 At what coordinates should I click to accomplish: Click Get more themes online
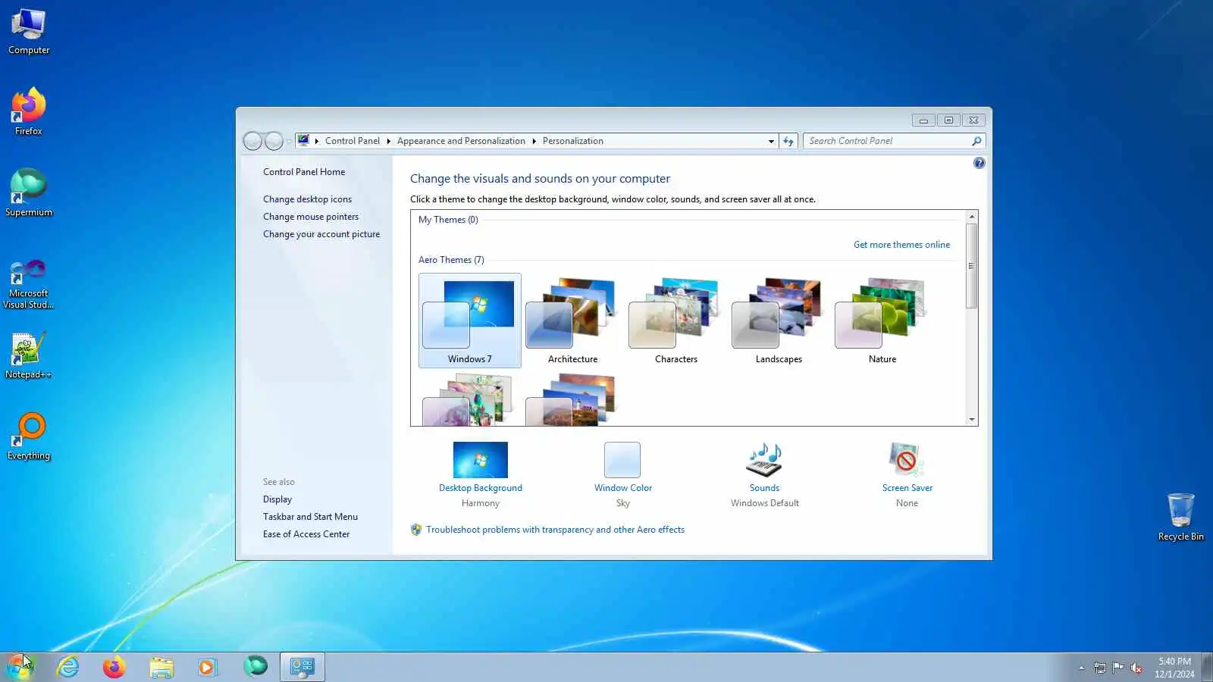tap(901, 245)
